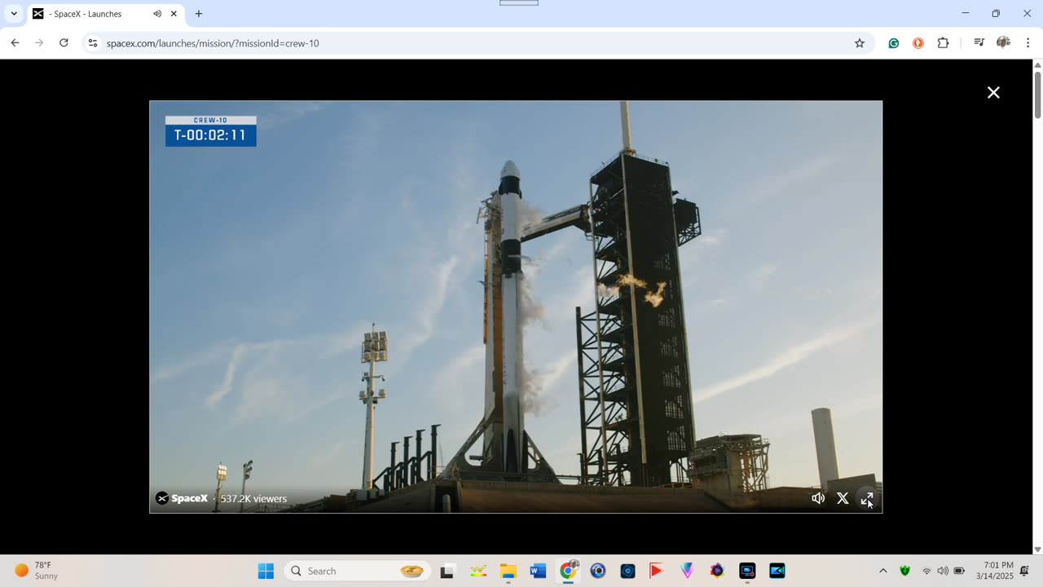Click the T-00:02:11 countdown overlay

pos(210,131)
